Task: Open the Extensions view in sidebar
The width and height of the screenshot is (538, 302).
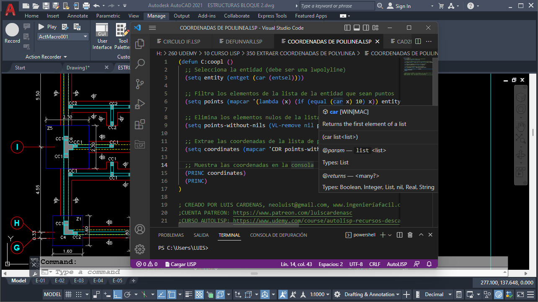Action: coord(139,124)
